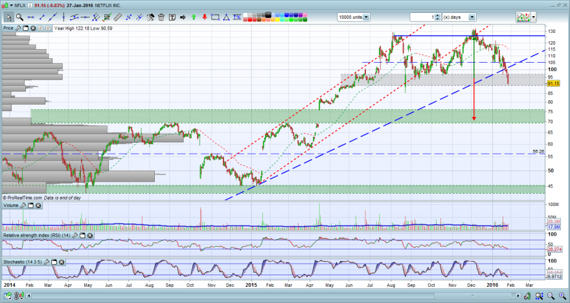
Task: Open Price panel wrench settings
Action: point(18,28)
